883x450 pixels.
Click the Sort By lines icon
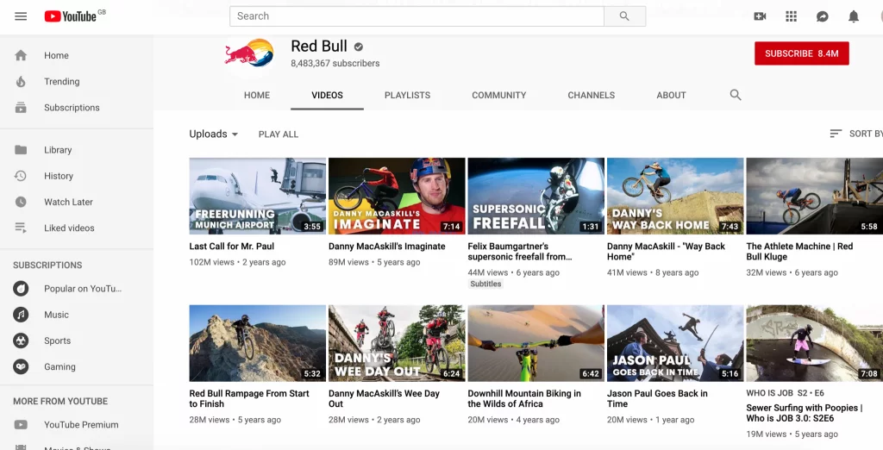coord(836,134)
